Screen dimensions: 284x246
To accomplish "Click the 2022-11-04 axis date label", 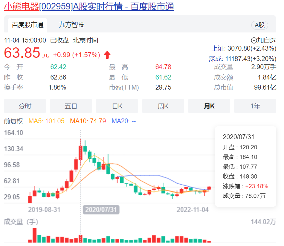I will pyautogui.click(x=193, y=210).
